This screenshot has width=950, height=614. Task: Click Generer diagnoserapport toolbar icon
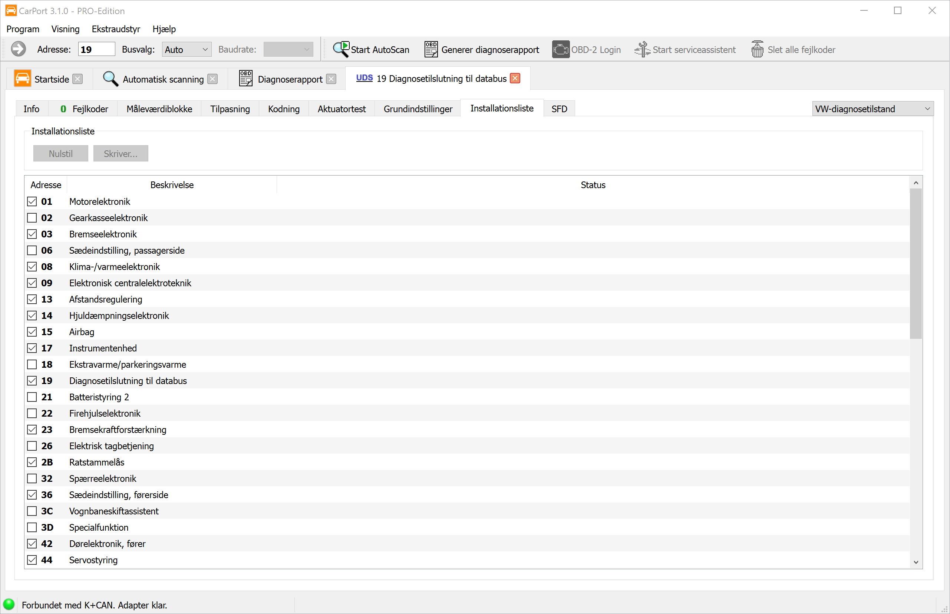[x=431, y=50]
